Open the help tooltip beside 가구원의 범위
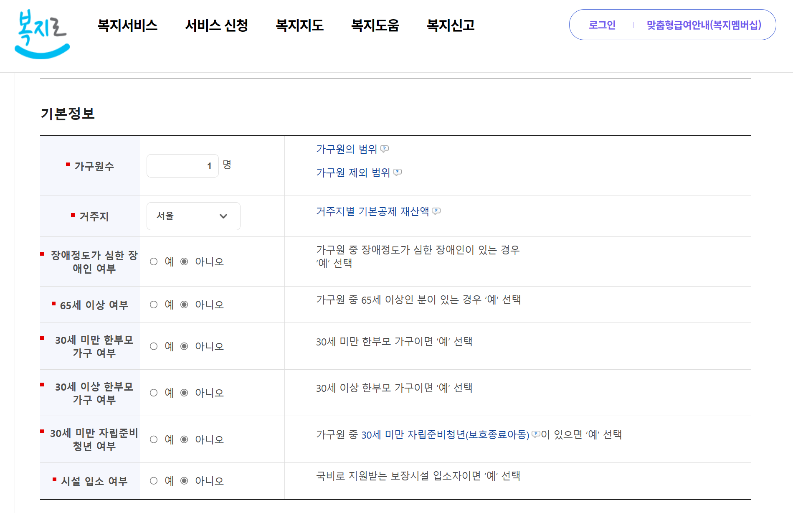This screenshot has height=513, width=793. point(385,149)
